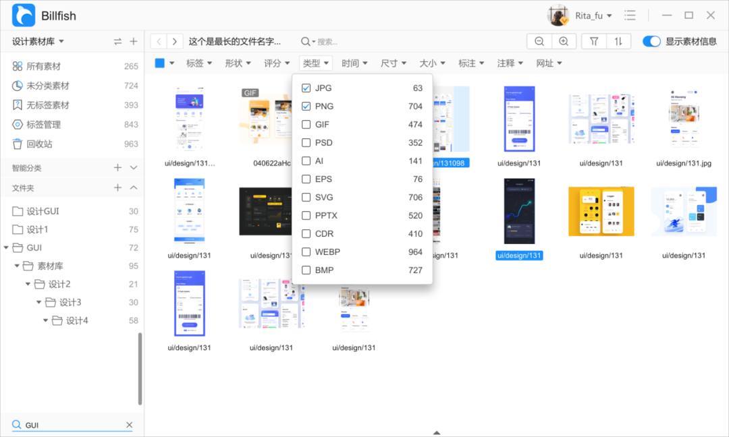Clear the GUI folder search text
The width and height of the screenshot is (729, 437).
[129, 424]
